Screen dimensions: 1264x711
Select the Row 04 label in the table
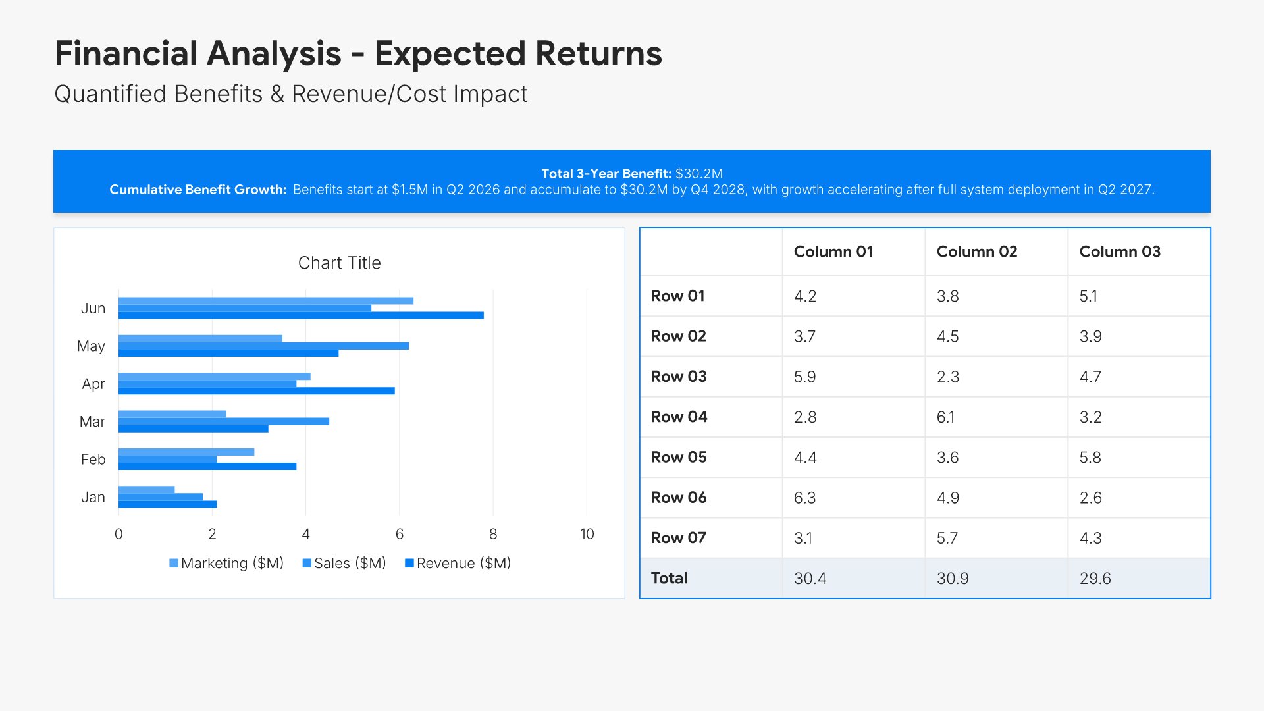[x=679, y=417]
